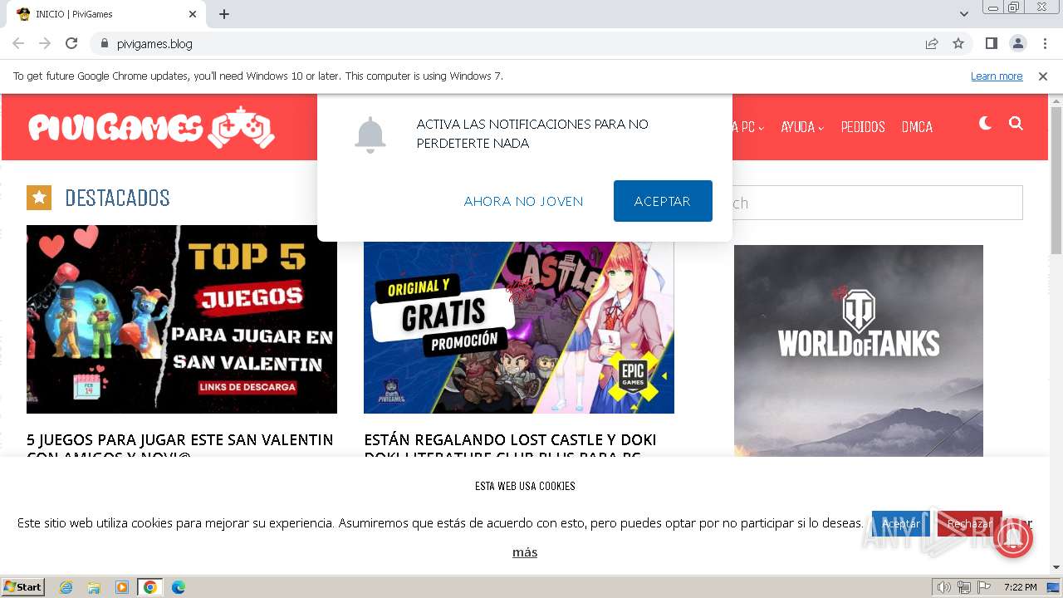Click the notification bell in popup

370,135
